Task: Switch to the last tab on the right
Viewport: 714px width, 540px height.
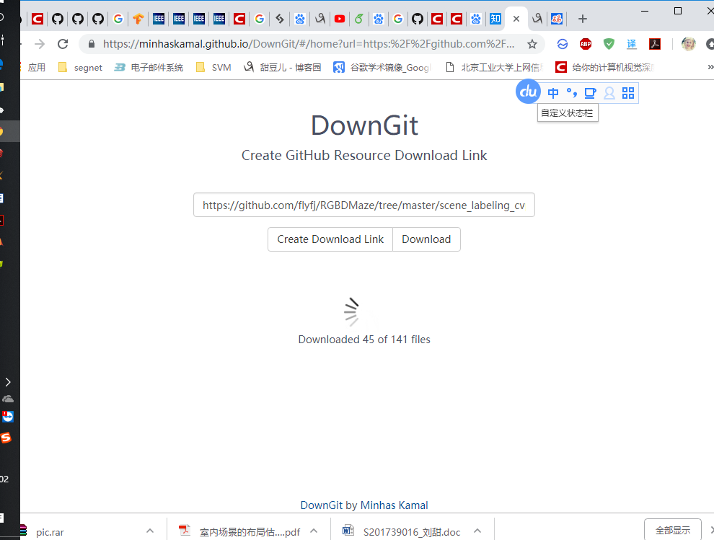Action: (x=557, y=19)
